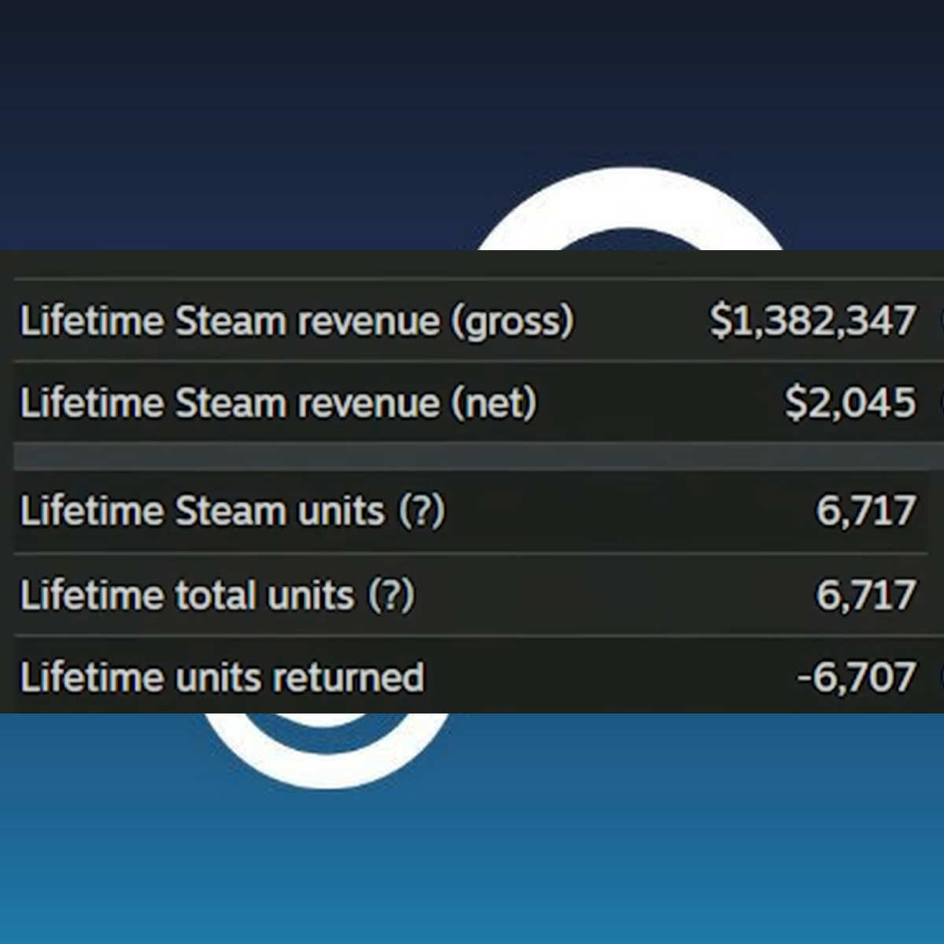Click the cut-off marker right of $2,045
This screenshot has height=944, width=944.
coord(940,403)
